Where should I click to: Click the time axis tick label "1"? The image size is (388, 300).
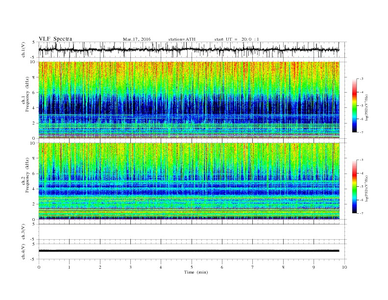pyautogui.click(x=69, y=267)
